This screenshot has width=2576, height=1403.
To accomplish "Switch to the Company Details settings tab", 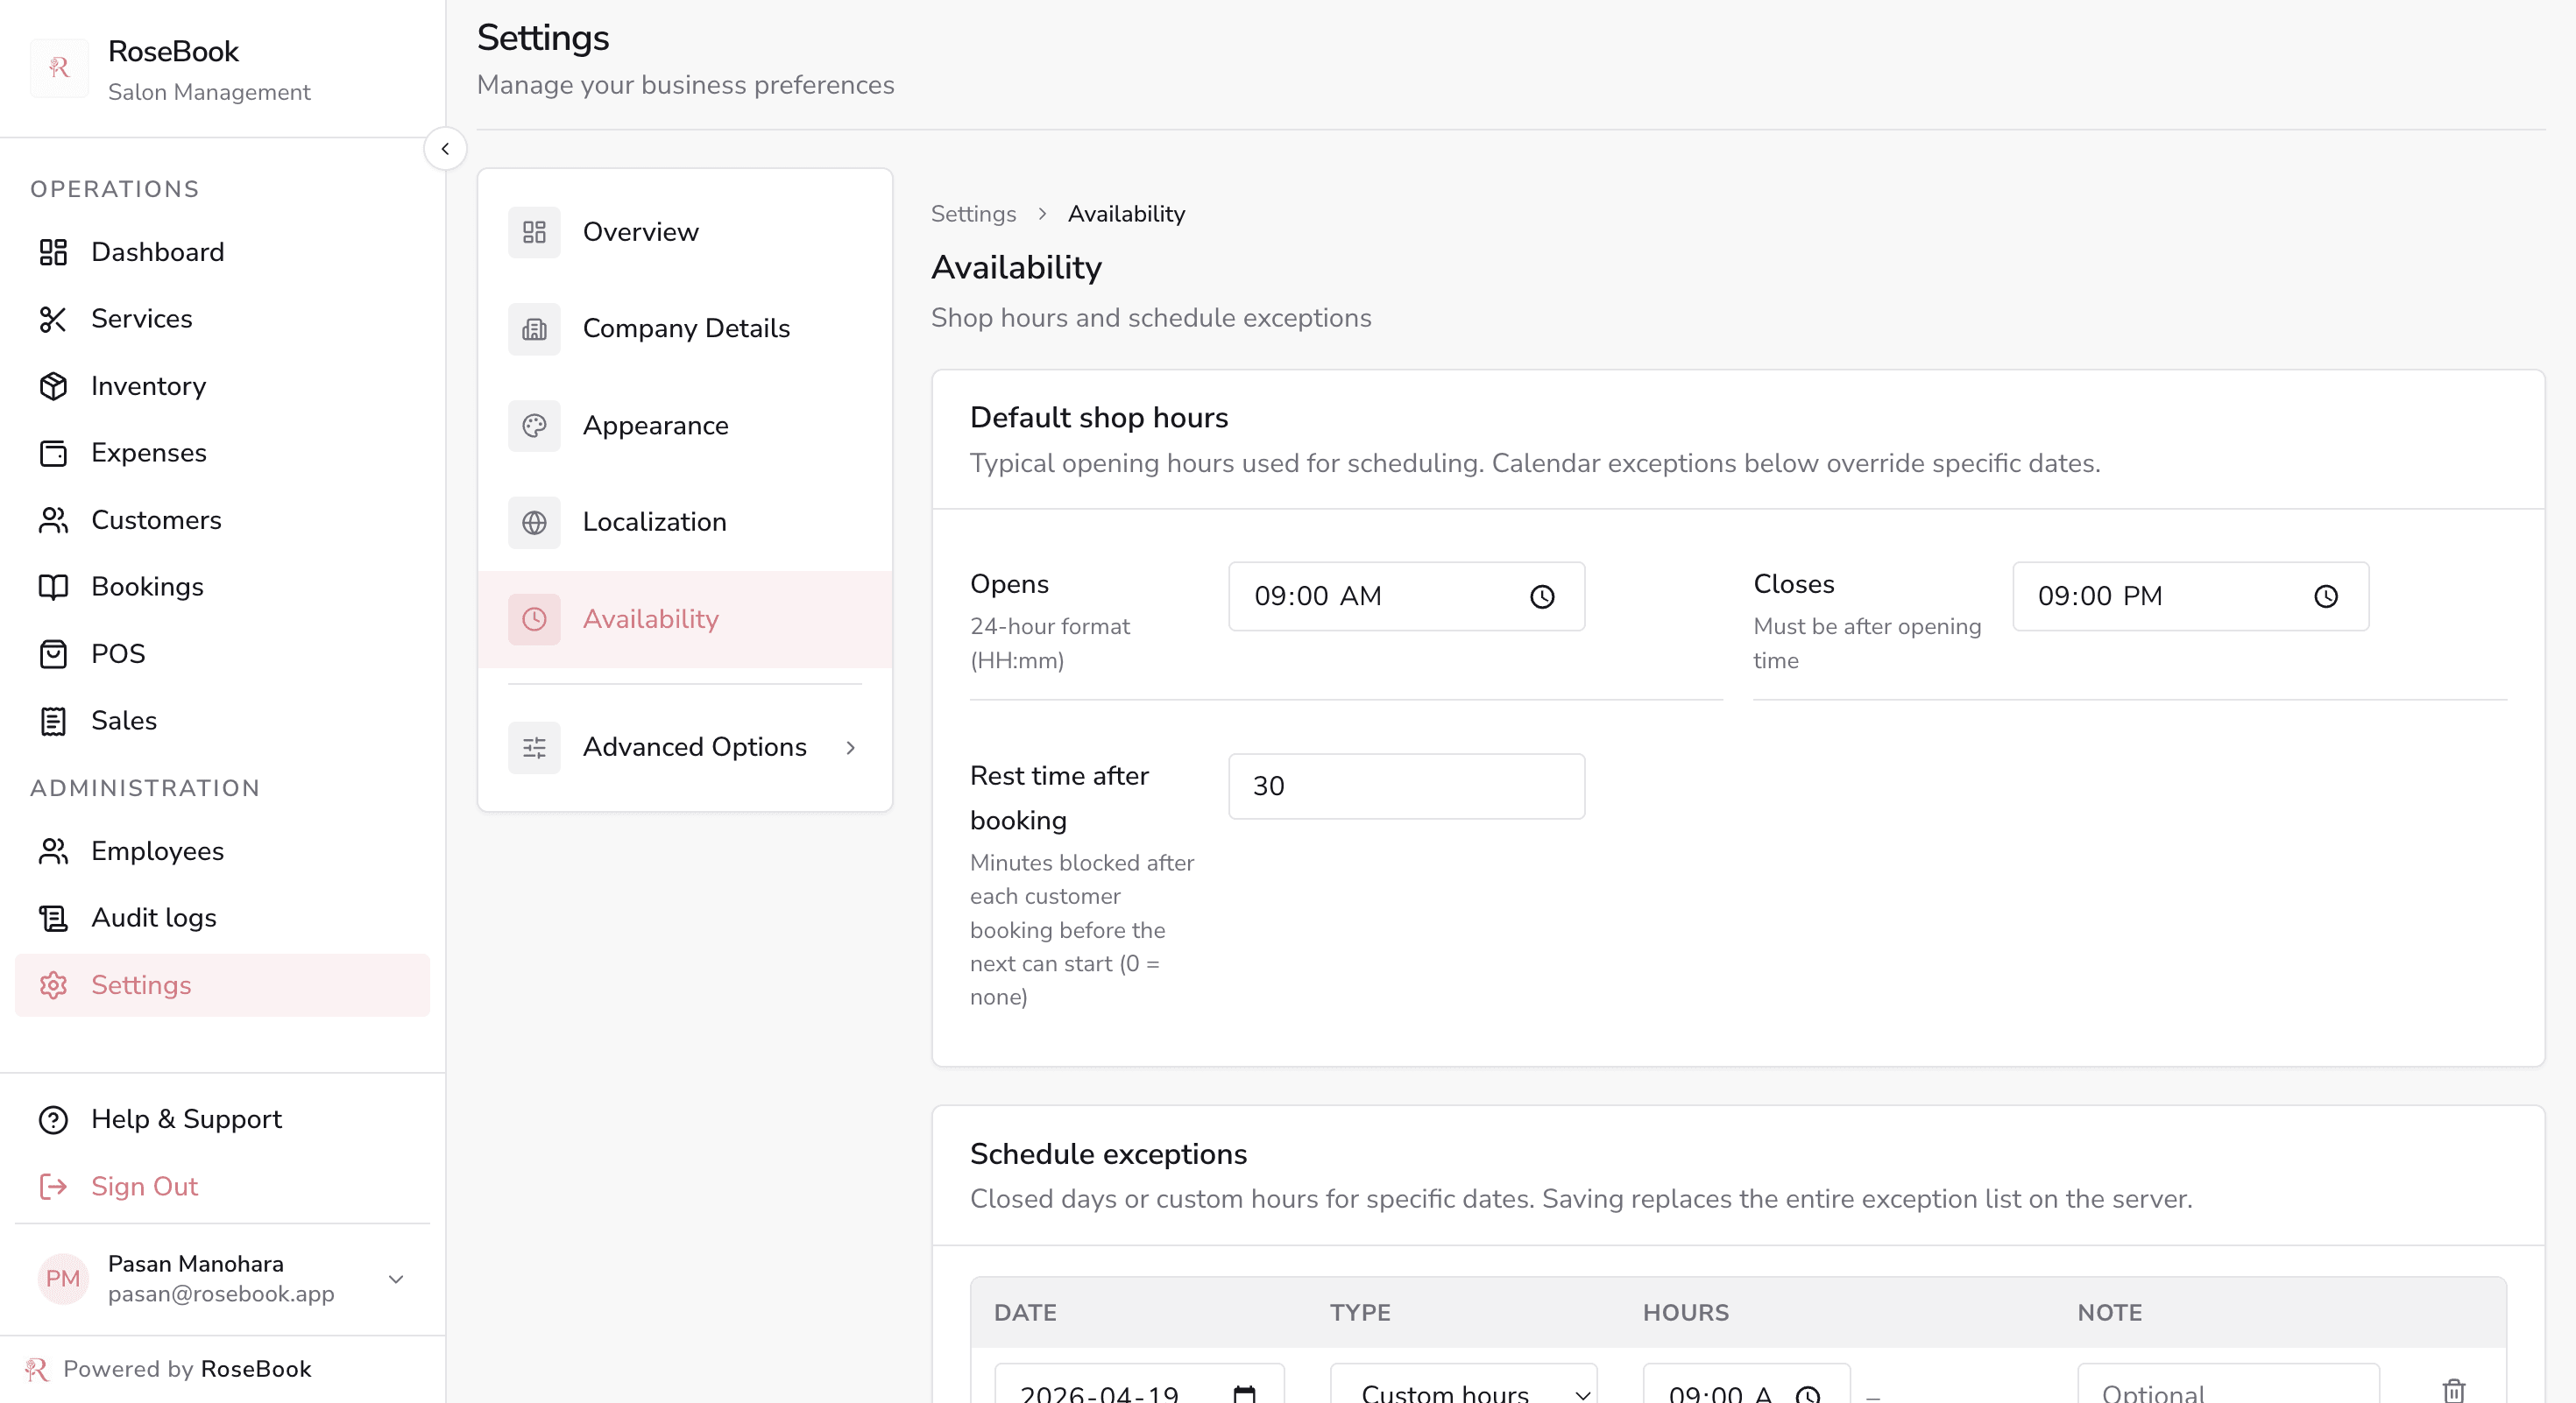I will point(685,328).
